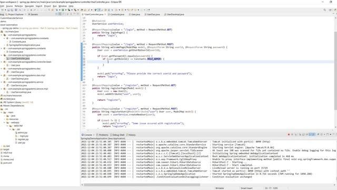Click Collapse All in Project Explorer toolbar
Viewport: 337px width, 190px height.
tap(56, 14)
